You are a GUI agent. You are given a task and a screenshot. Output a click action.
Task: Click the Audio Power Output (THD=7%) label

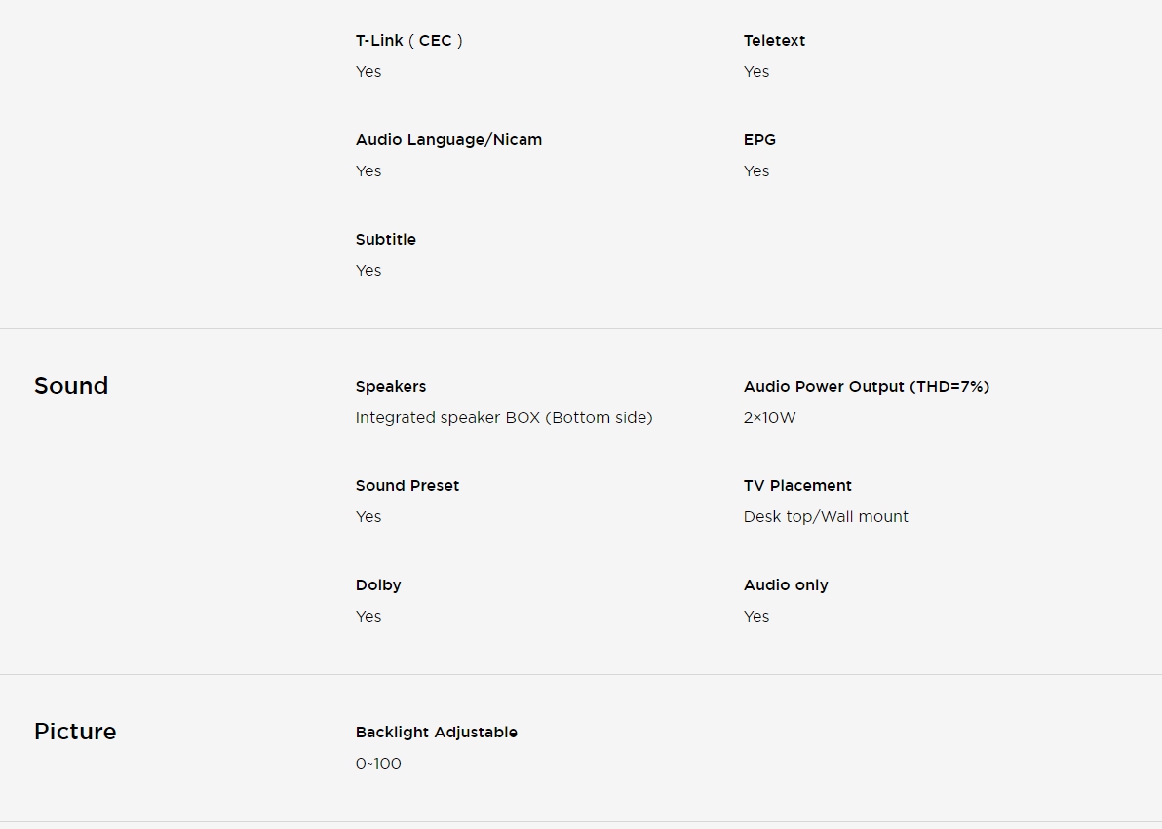point(866,387)
